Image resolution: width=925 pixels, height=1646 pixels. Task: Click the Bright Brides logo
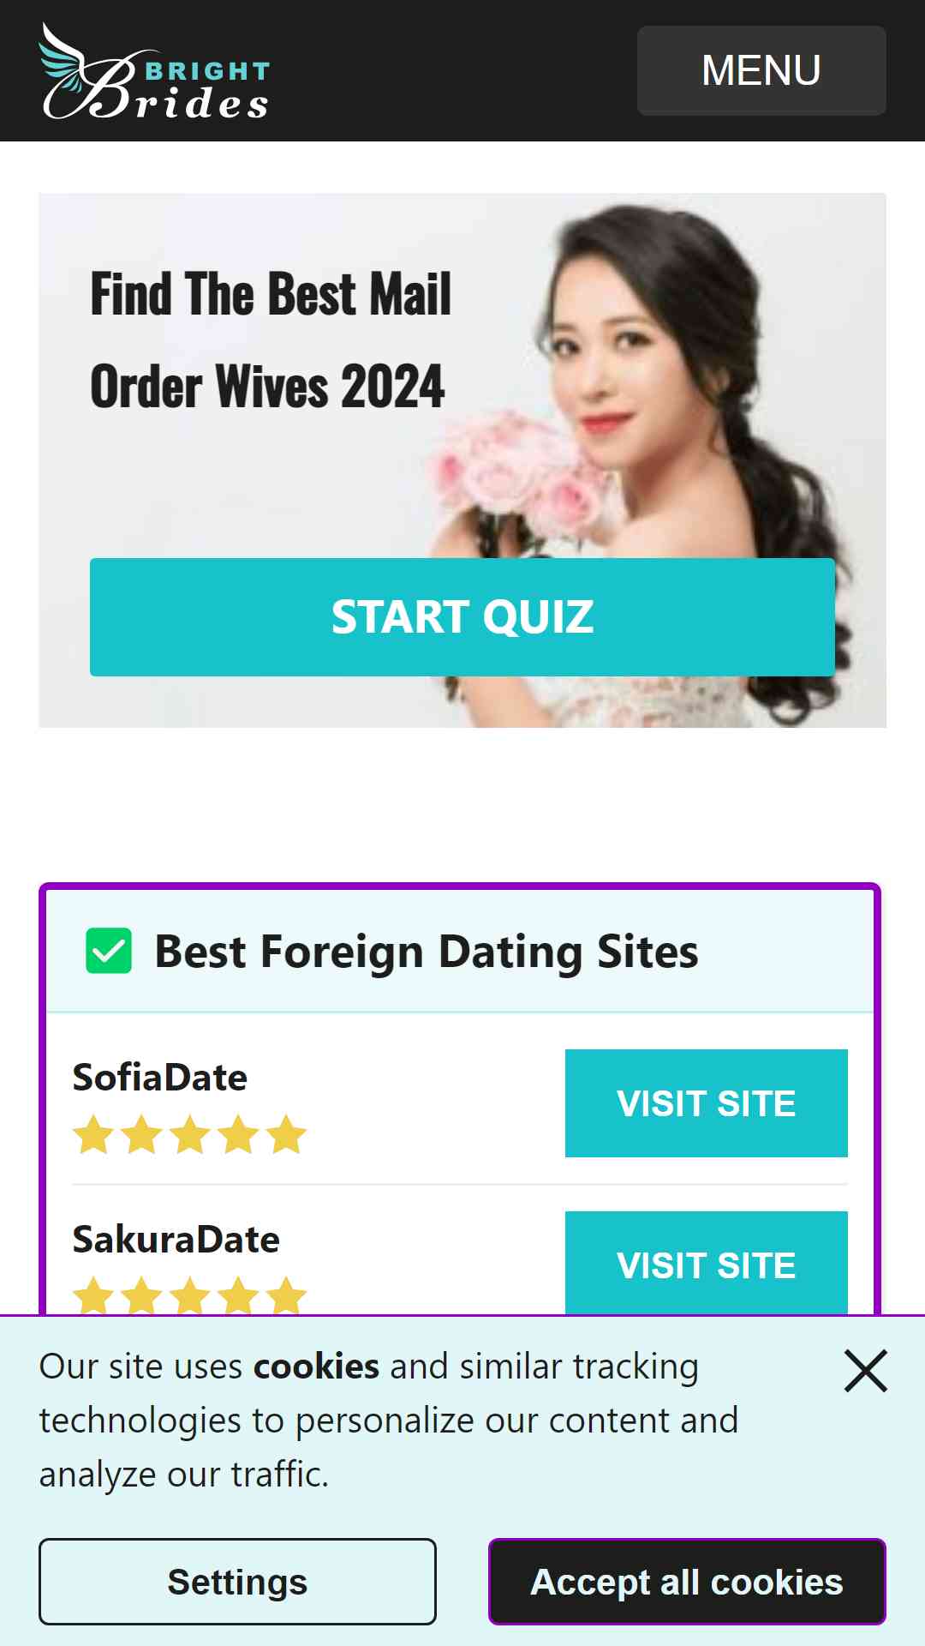[x=155, y=71]
